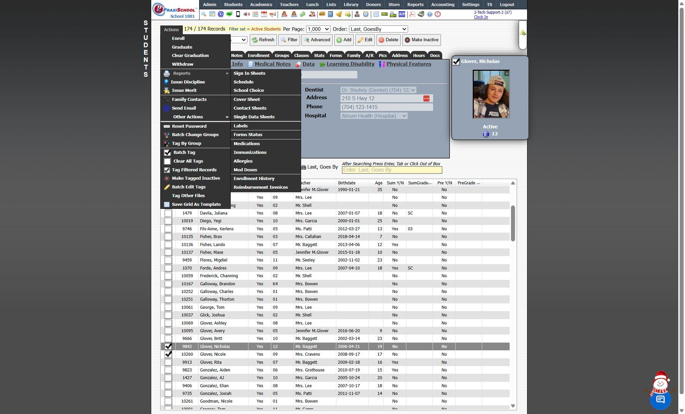The width and height of the screenshot is (685, 414).
Task: Click the hamburger lunch toolbar icon
Action: coord(322,14)
